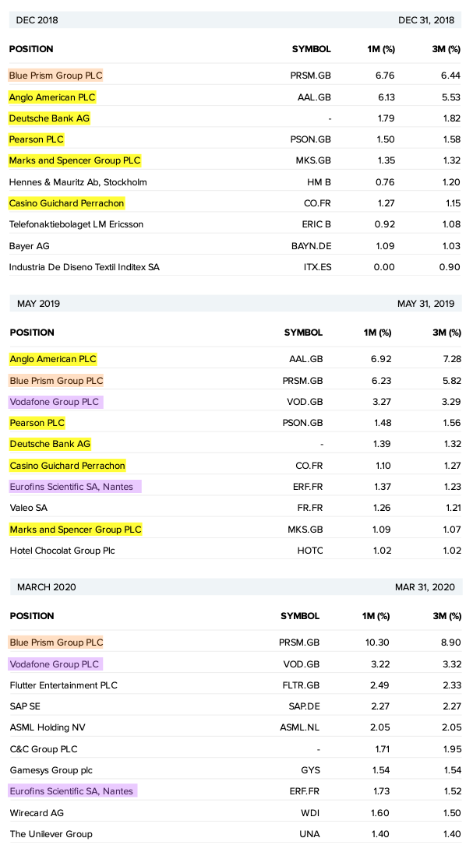Click Hennes & Mauritz Ab, Stockholm row name
473x852 pixels.
coord(78,182)
